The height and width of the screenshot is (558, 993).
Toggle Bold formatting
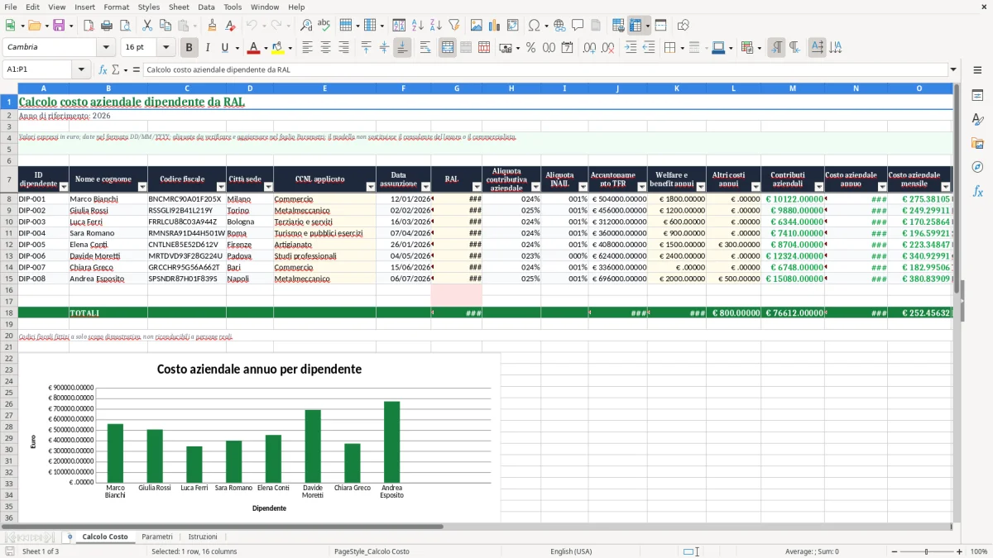click(189, 48)
